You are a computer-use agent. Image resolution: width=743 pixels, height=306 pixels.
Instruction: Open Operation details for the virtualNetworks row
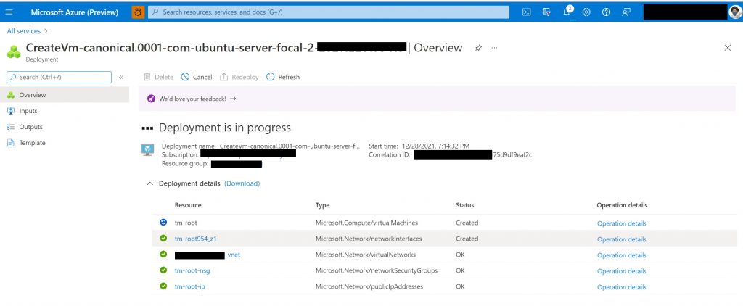[622, 255]
